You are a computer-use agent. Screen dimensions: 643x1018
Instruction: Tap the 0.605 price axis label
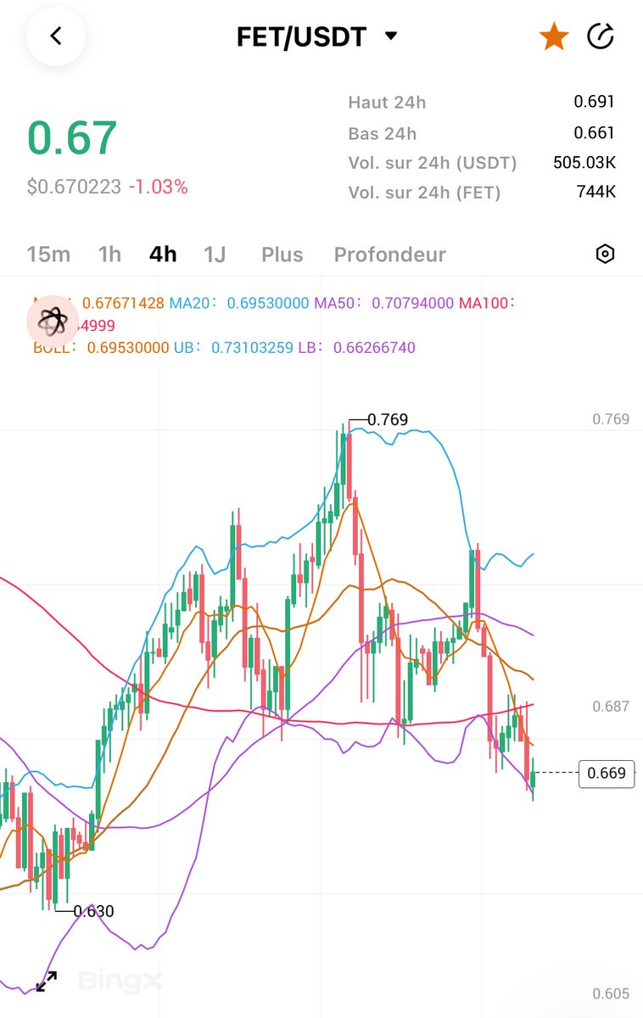point(611,993)
